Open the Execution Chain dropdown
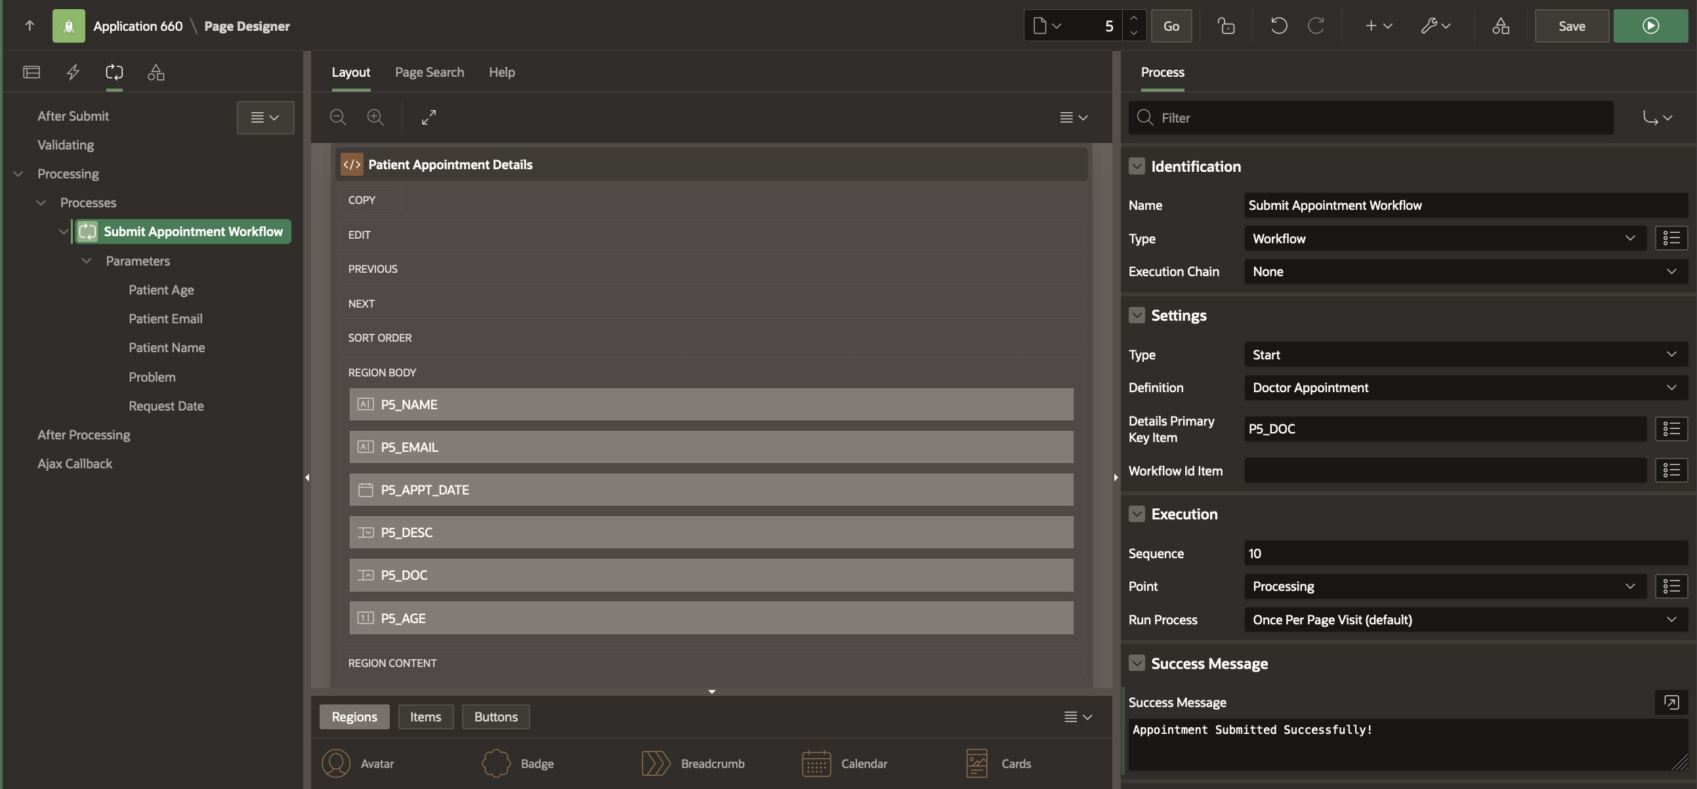 [x=1465, y=272]
